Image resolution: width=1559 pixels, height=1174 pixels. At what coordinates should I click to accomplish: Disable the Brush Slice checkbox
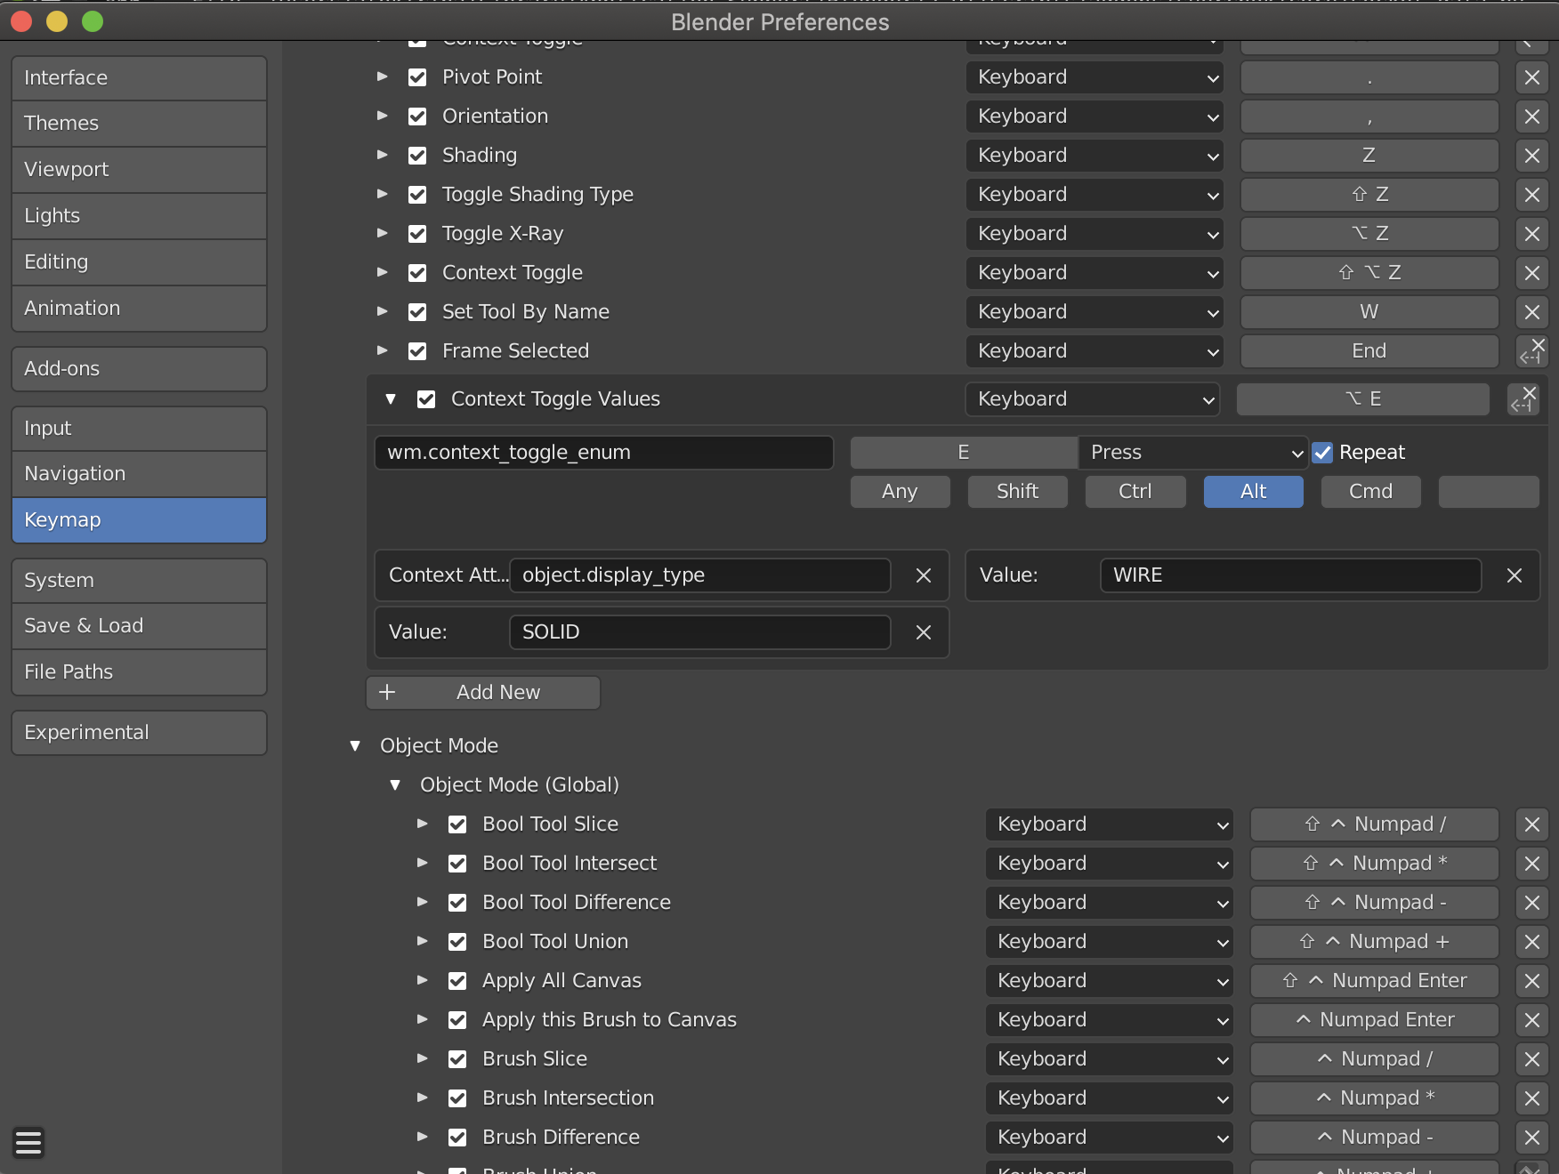point(457,1059)
